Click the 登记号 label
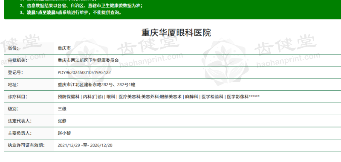The height and width of the screenshot is (162, 341). click(x=15, y=72)
